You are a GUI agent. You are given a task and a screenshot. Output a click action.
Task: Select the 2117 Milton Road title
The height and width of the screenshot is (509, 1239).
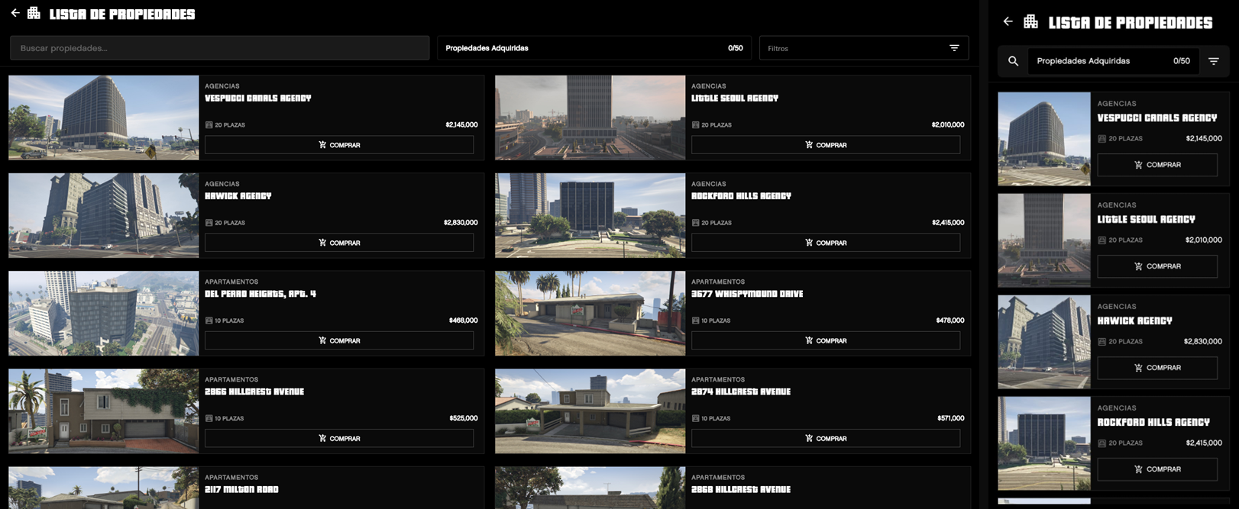click(x=241, y=489)
